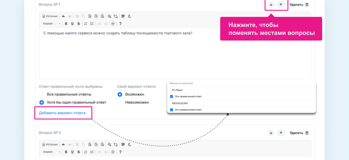Click the MEGACOUNT answer input field

tap(241, 103)
